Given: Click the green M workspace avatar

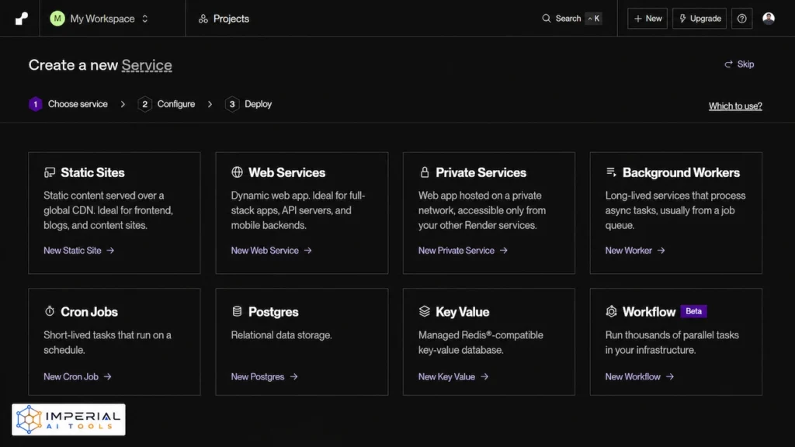Looking at the screenshot, I should 57,19.
